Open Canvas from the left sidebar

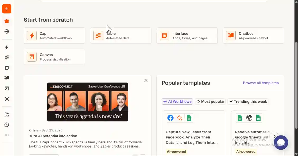point(7,88)
